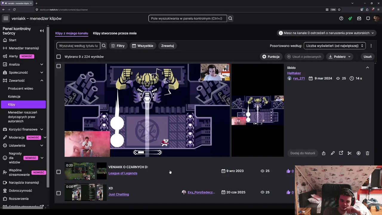Open the libido clip in a new window icon
Image resolution: width=382 pixels, height=215 pixels.
pos(341,153)
